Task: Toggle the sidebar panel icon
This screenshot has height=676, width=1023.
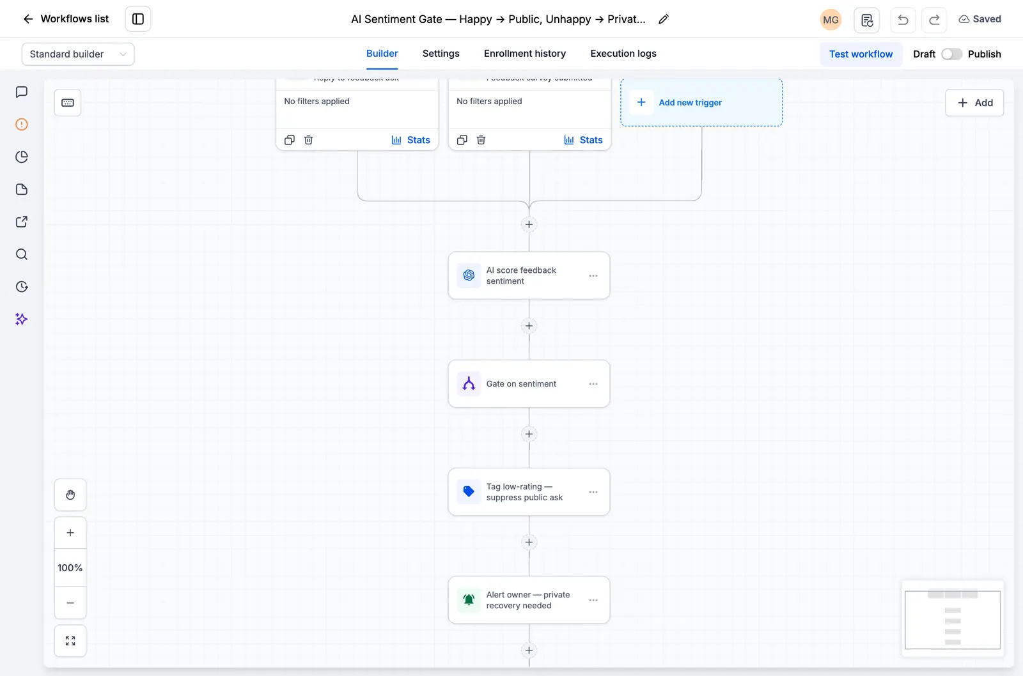Action: click(138, 19)
